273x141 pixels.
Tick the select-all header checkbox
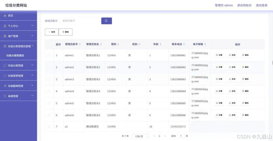[50, 45]
